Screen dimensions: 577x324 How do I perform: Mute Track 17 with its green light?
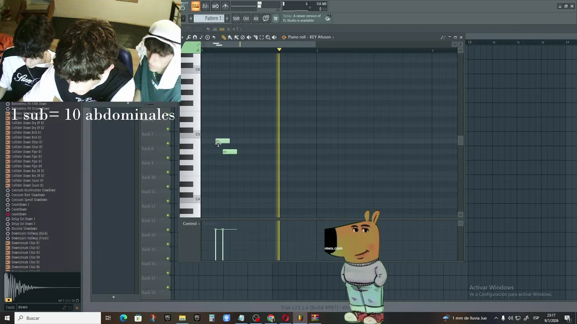tap(168, 273)
